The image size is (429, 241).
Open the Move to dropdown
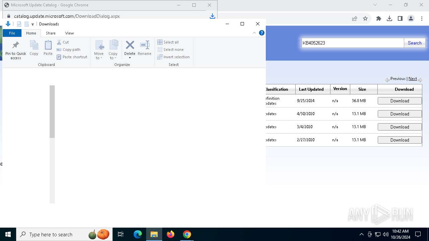point(99,50)
